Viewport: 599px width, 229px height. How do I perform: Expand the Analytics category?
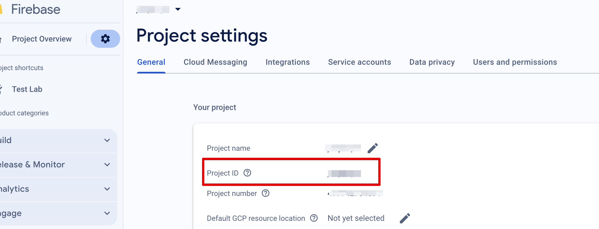107,189
